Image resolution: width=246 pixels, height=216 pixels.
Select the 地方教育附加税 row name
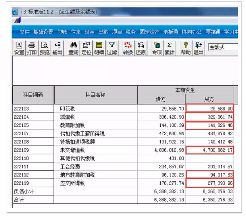(x=78, y=175)
